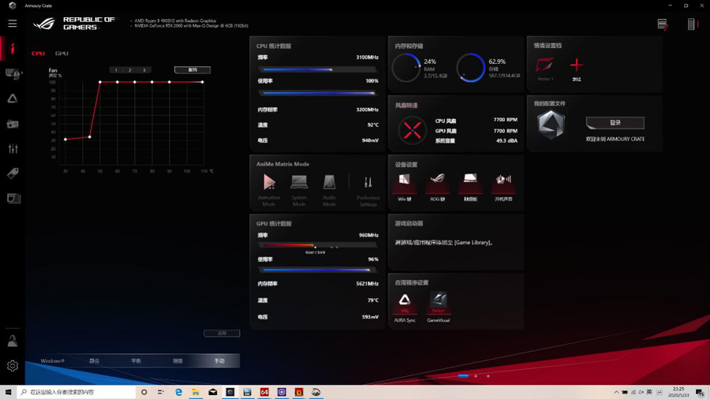Open the sliders tuning sidebar icon

pyautogui.click(x=13, y=148)
